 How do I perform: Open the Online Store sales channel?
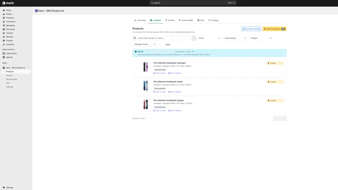tap(11, 54)
